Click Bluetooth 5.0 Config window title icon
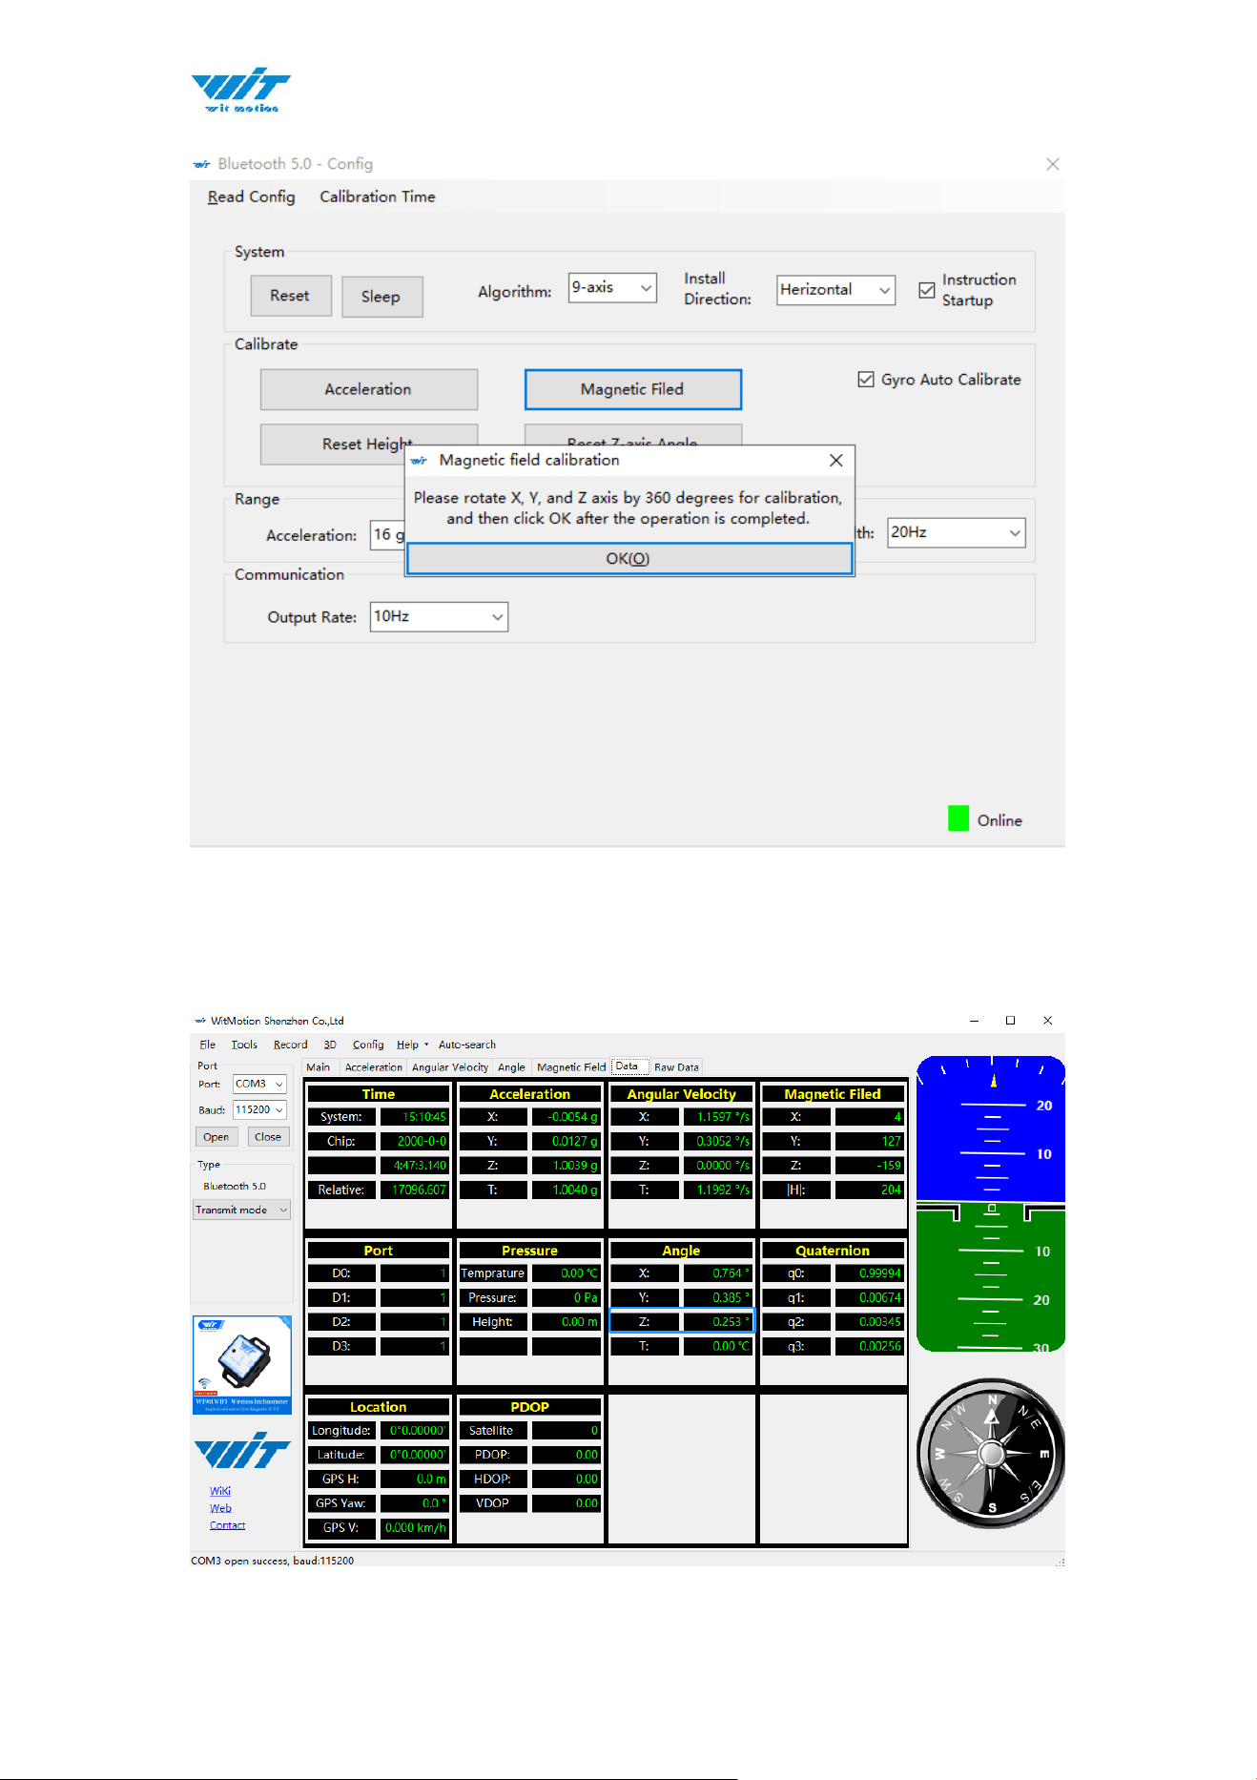Image resolution: width=1257 pixels, height=1780 pixels. 201,164
